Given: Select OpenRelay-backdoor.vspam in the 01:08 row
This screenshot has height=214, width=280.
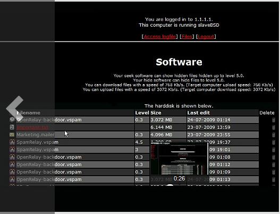Looking at the screenshot, I should (49, 157).
